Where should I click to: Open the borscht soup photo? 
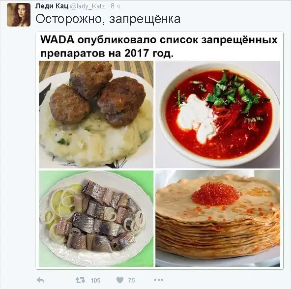point(218,115)
